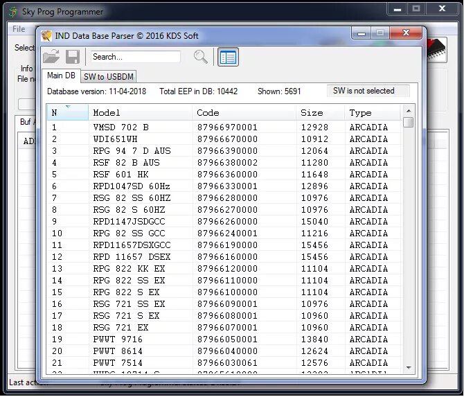Click row number 21 cell
Image resolution: width=464 pixels, height=397 pixels.
click(57, 363)
